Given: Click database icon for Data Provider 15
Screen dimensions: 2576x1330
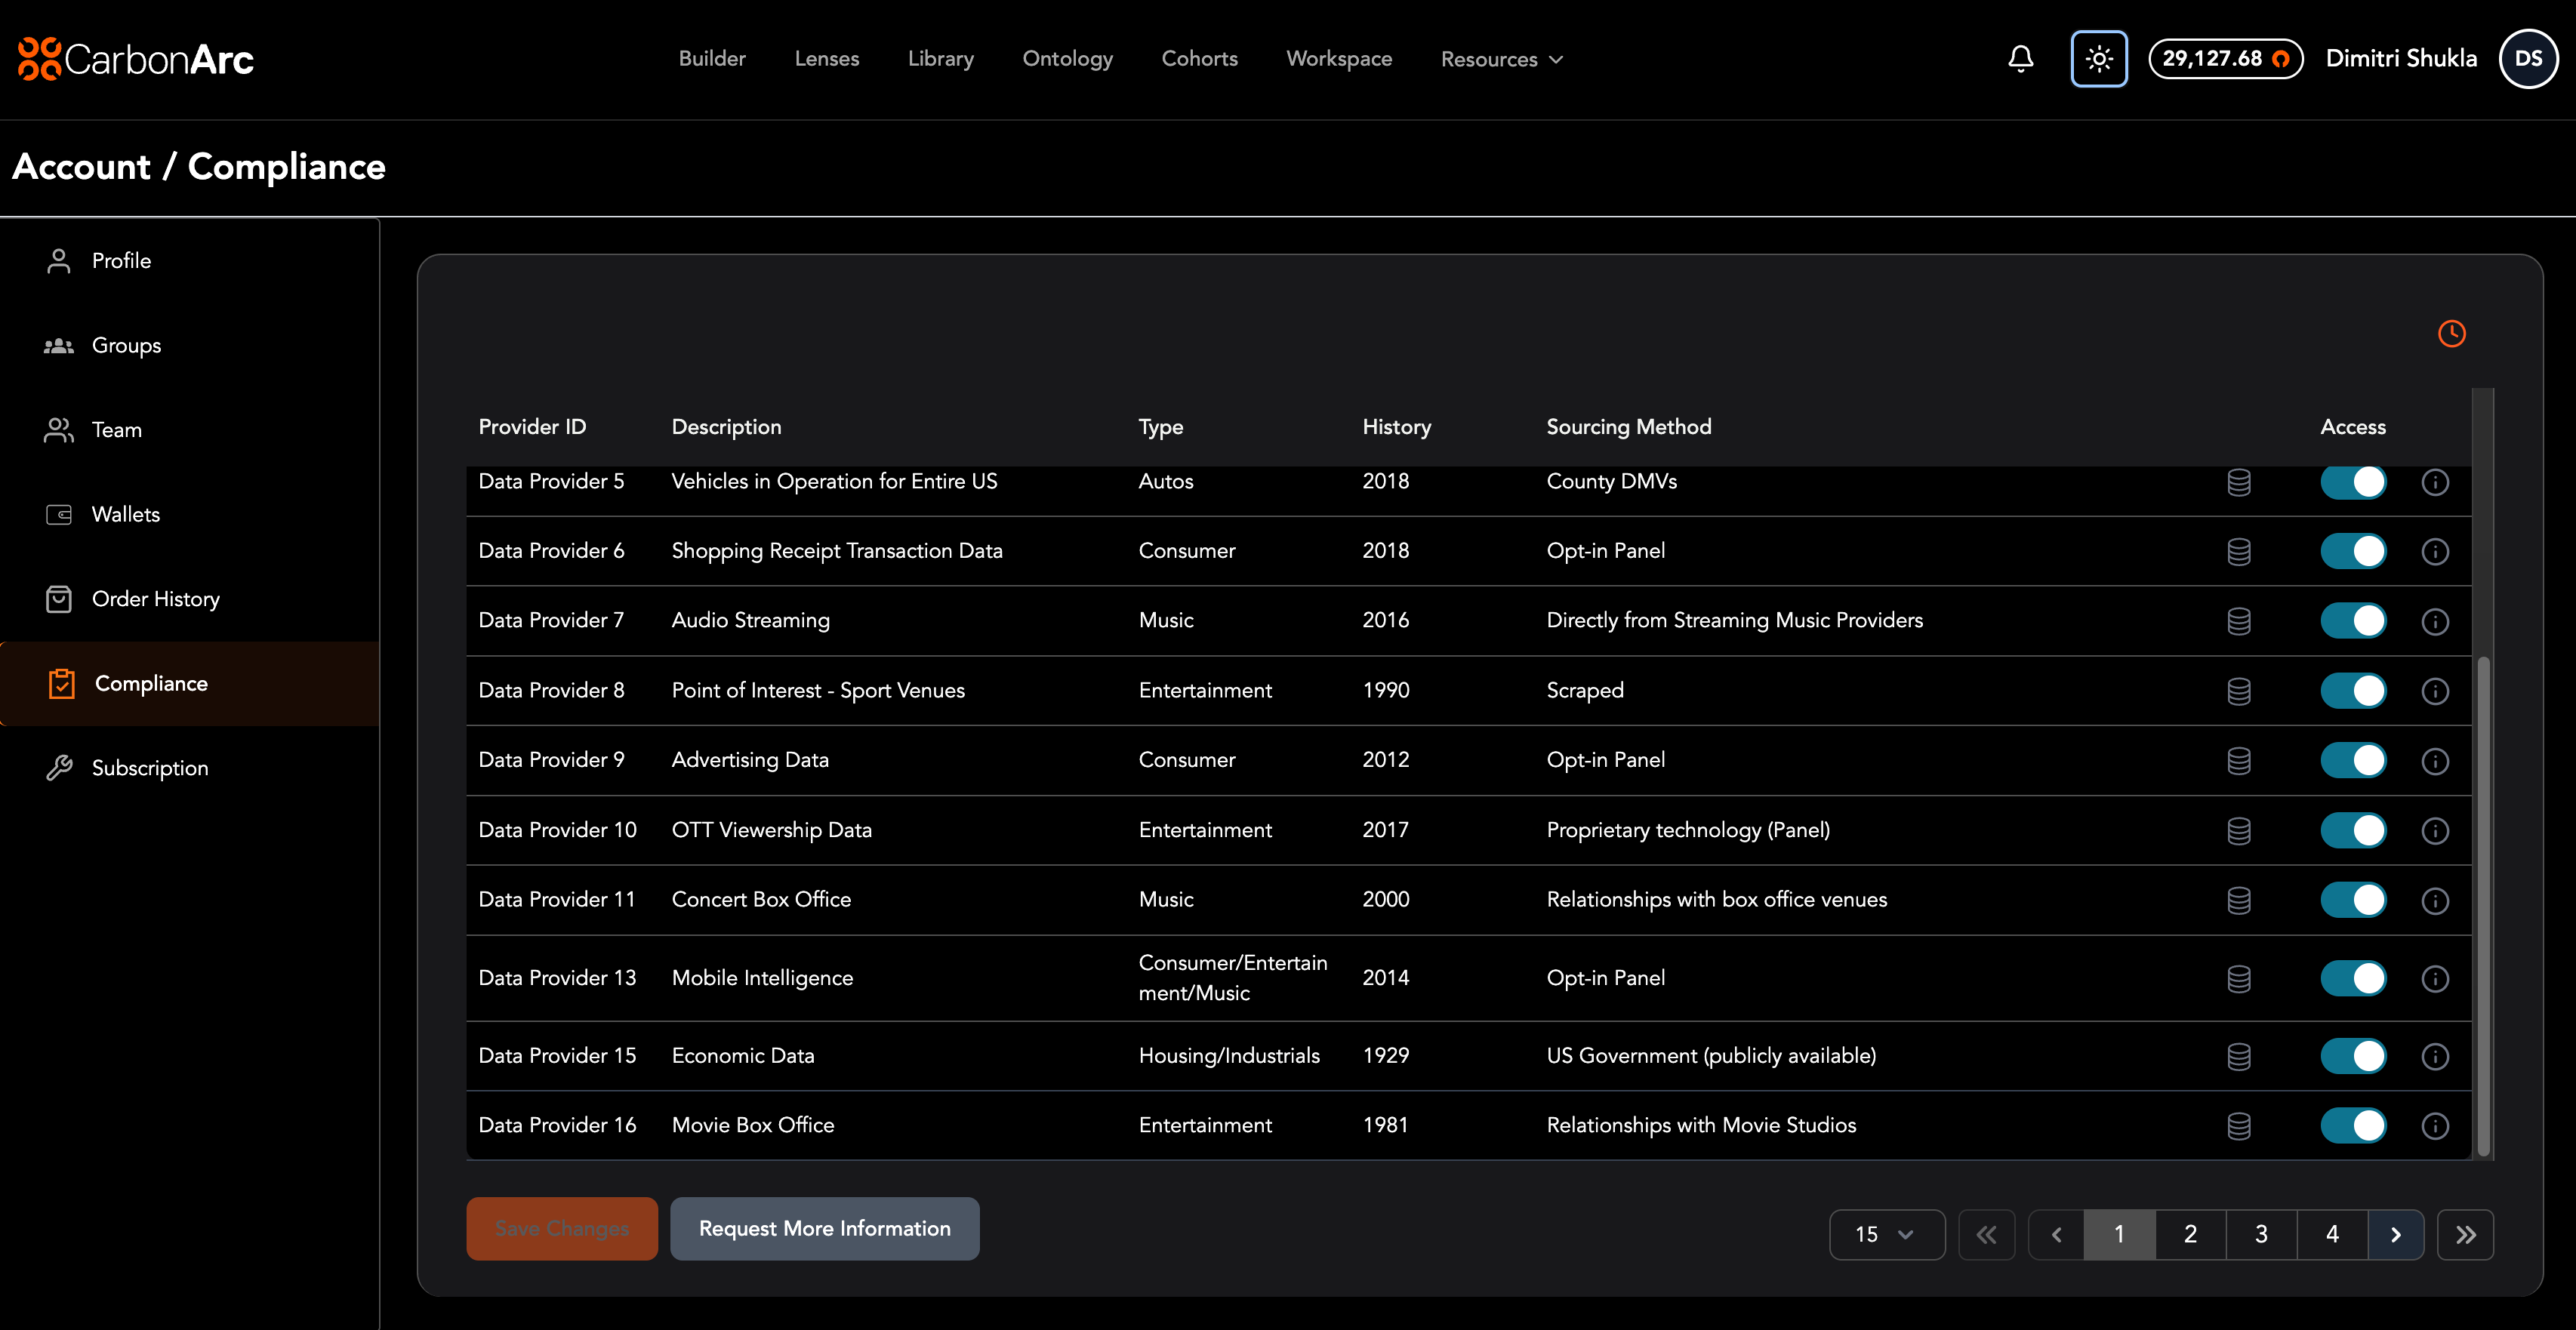Looking at the screenshot, I should (2239, 1056).
